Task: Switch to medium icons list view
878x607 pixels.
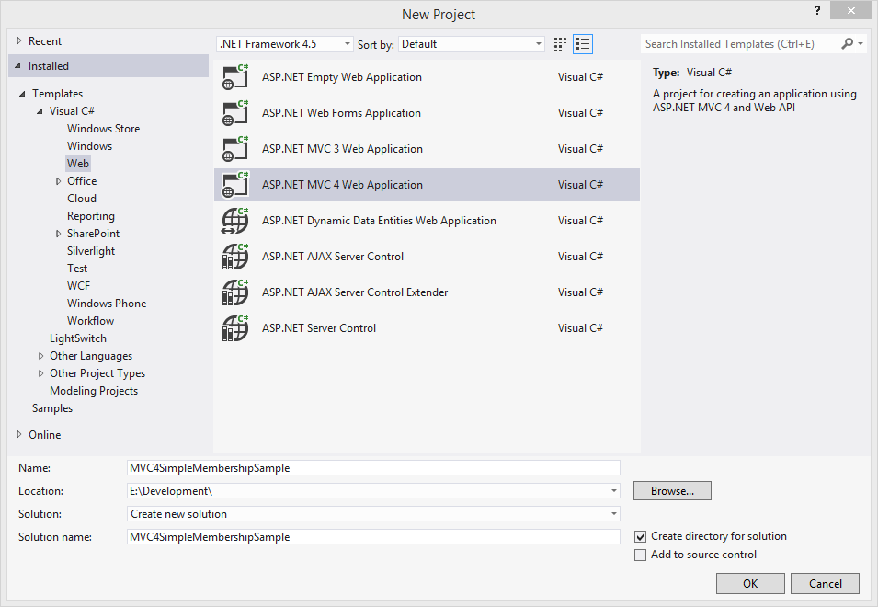Action: 582,44
